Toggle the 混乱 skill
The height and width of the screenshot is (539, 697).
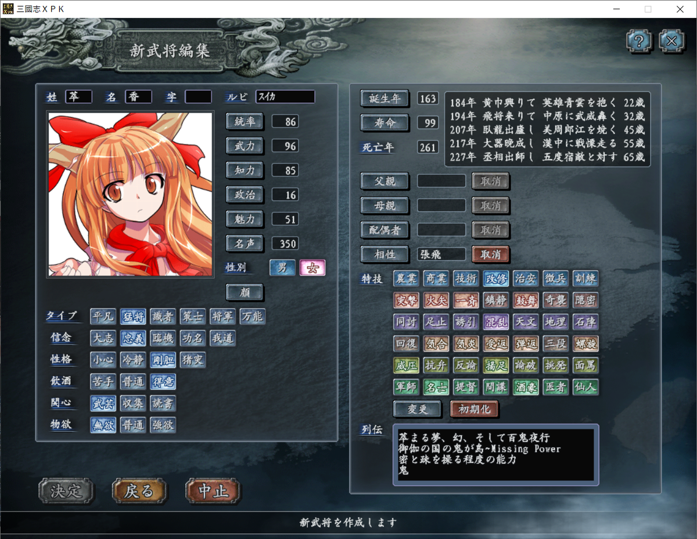click(496, 322)
